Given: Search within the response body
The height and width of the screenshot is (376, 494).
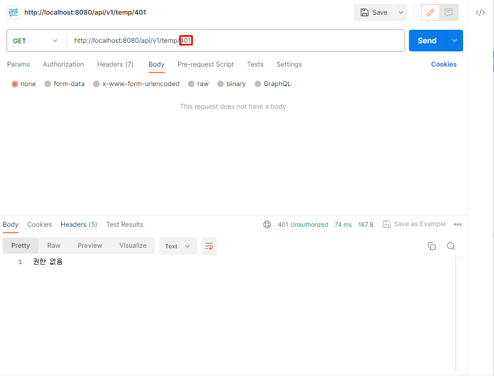Looking at the screenshot, I should coord(451,246).
